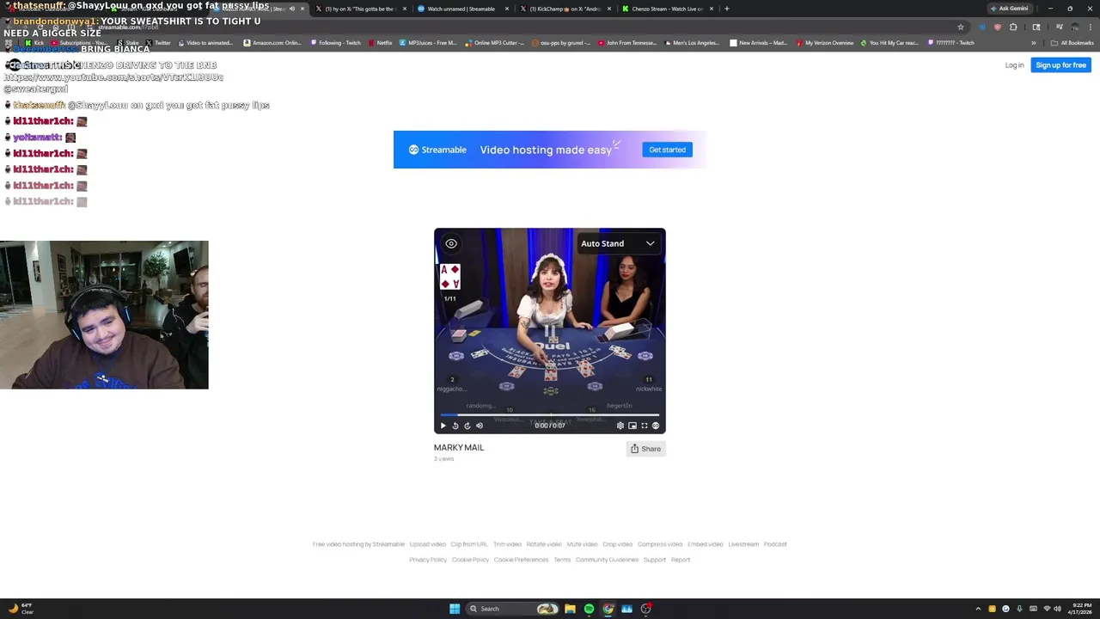Open the Men's Los Angeles bookmark
The width and height of the screenshot is (1100, 619).
(x=692, y=43)
